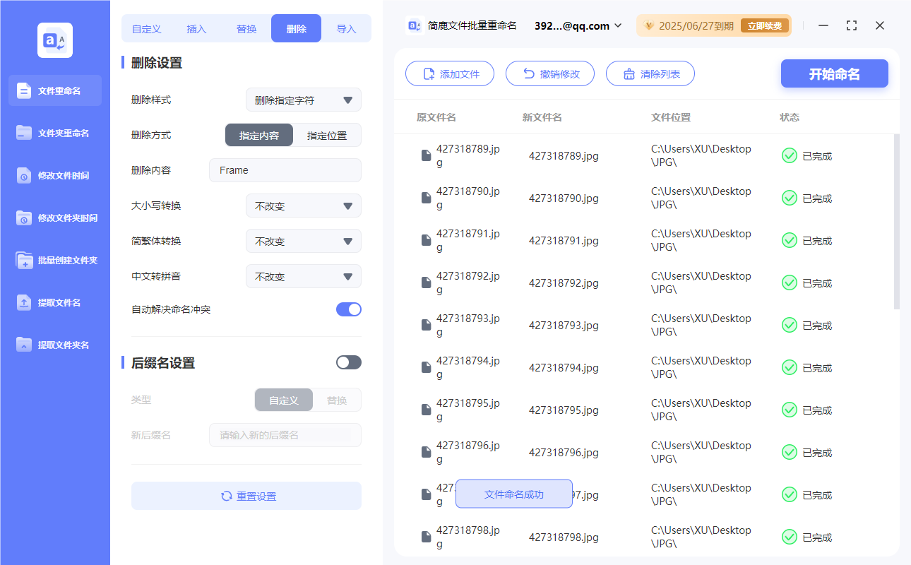The image size is (911, 565).
Task: Open the 中文转拼音 dropdown
Action: (304, 276)
